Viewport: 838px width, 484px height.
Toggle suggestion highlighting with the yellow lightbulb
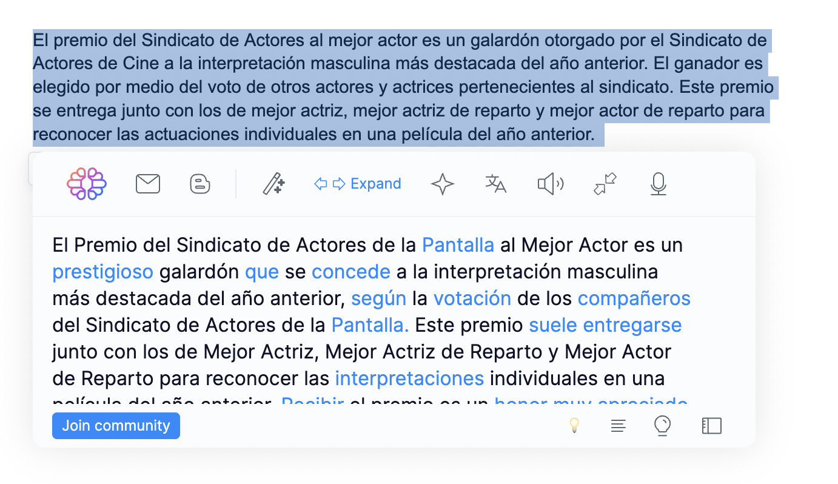(x=574, y=426)
